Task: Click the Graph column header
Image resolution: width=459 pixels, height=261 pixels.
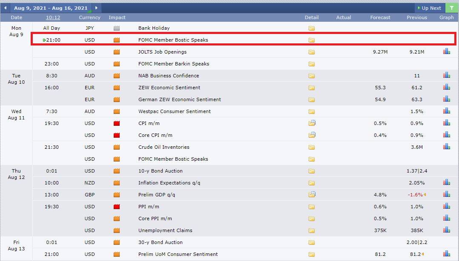Action: pos(446,17)
